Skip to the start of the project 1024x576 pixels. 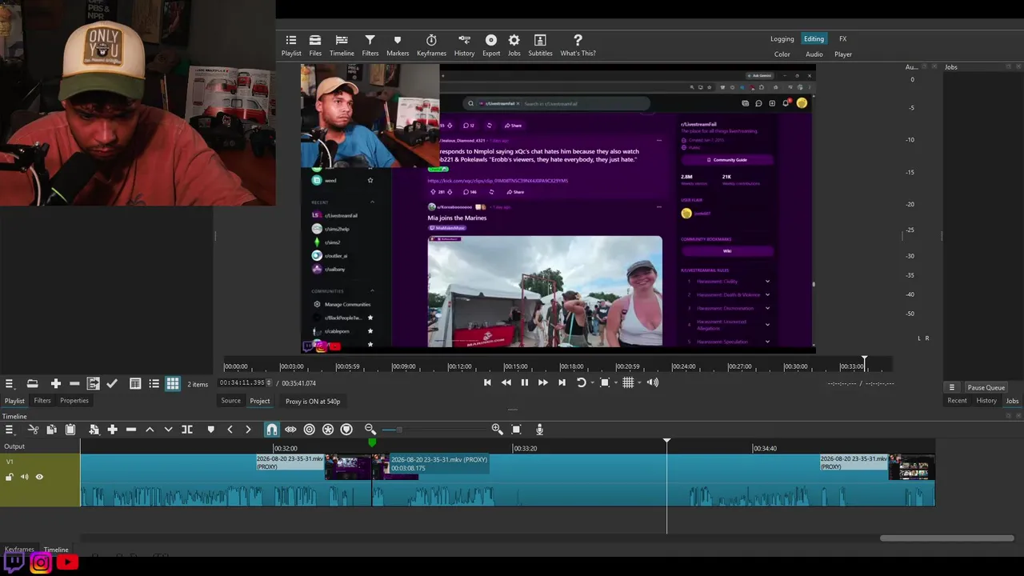pos(487,382)
